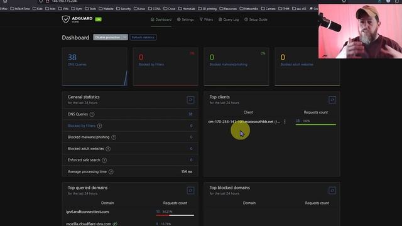Open the Settings menu

[x=185, y=19]
